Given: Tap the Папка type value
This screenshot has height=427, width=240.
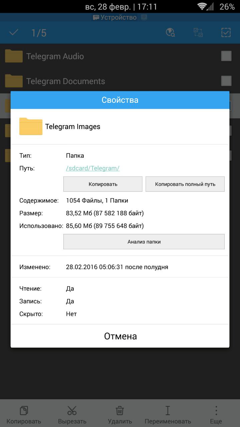Looking at the screenshot, I should pyautogui.click(x=75, y=155).
